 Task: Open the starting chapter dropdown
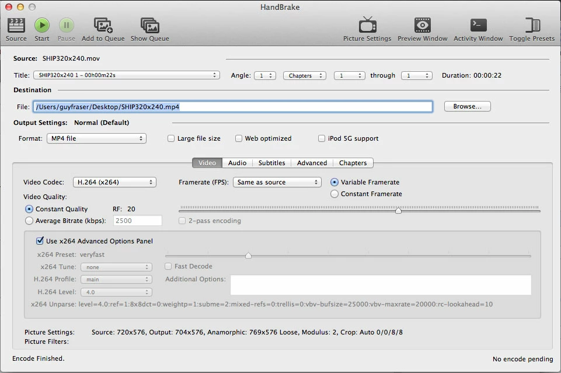pyautogui.click(x=350, y=75)
